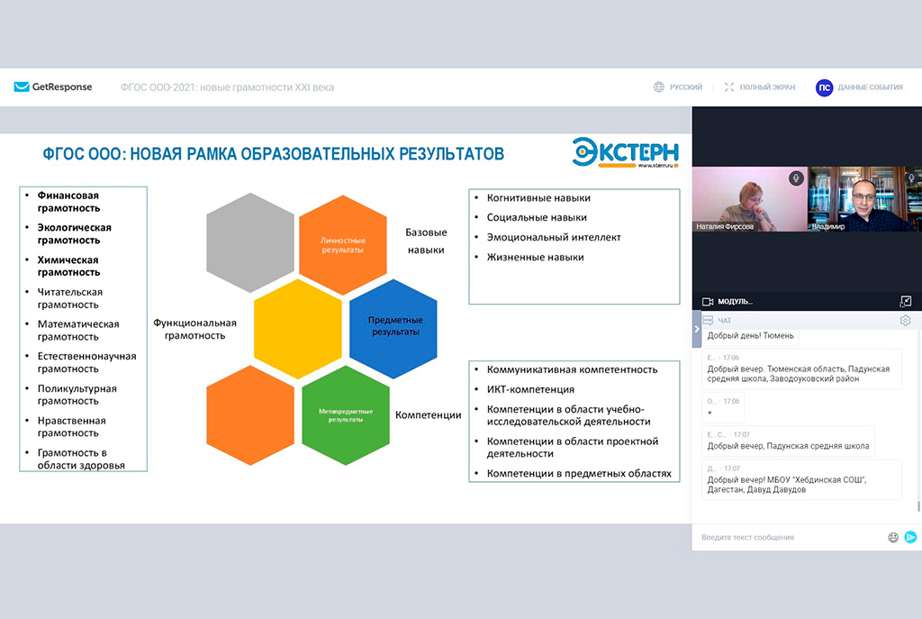Image resolution: width=922 pixels, height=619 pixels.
Task: Select Наталия Фирсова video thumbnail
Action: pyautogui.click(x=748, y=199)
